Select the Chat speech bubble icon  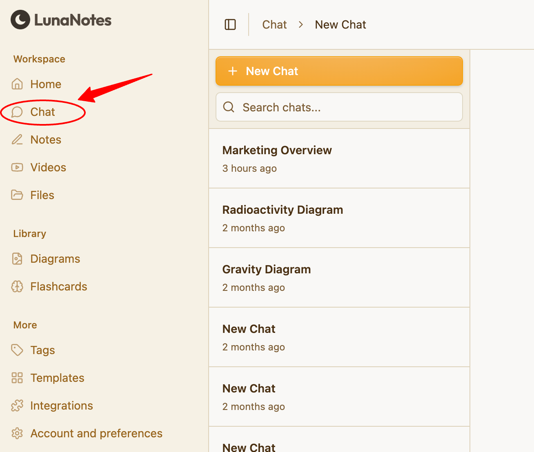(17, 112)
